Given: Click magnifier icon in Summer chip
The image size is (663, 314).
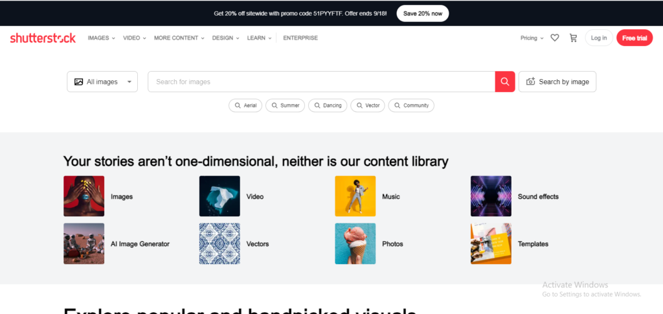Looking at the screenshot, I should point(275,106).
